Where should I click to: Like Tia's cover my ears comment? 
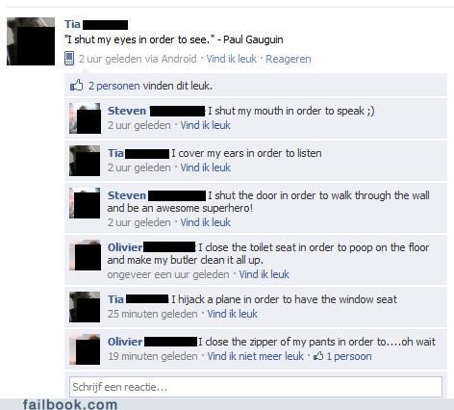pyautogui.click(x=205, y=167)
